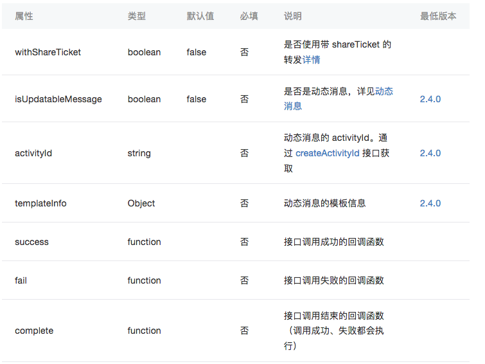Select the complete property name
485x364 pixels.
click(34, 331)
